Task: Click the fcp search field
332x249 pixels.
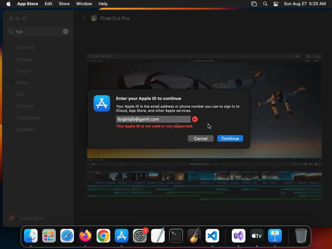Action: tap(38, 31)
